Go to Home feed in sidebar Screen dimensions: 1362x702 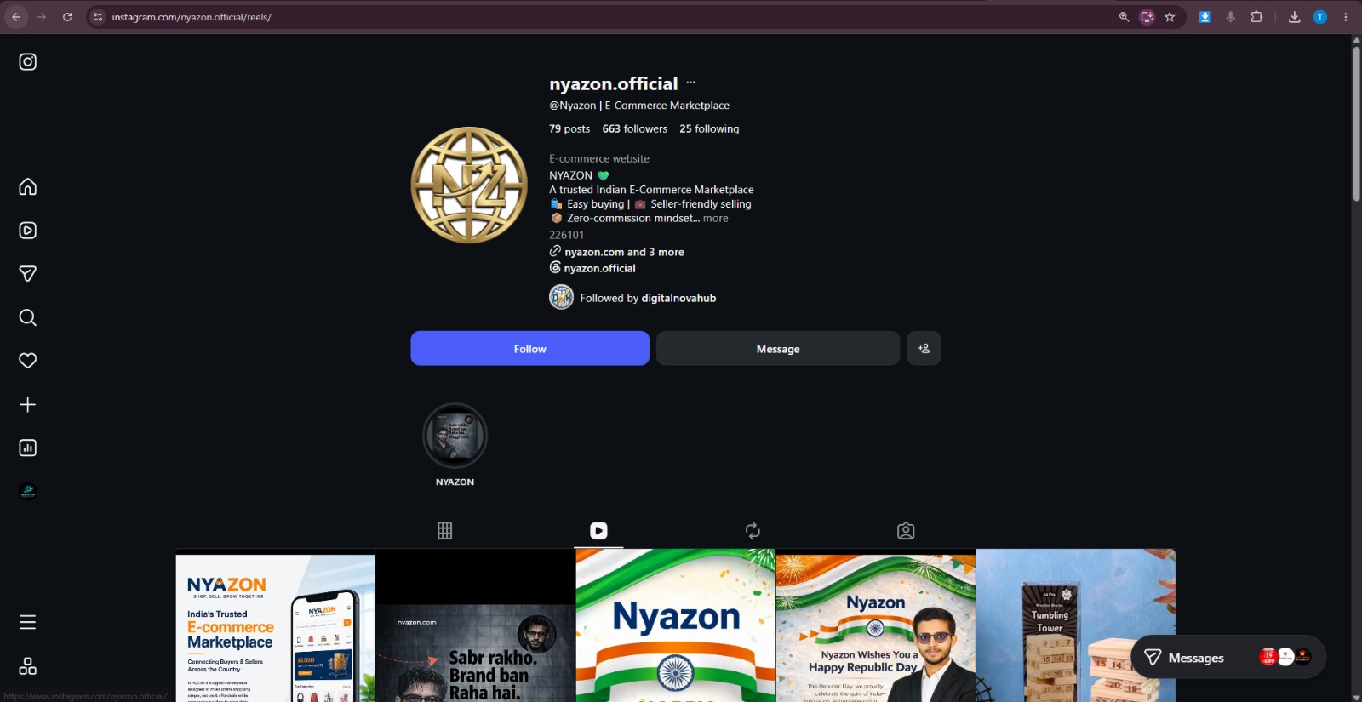click(x=28, y=186)
